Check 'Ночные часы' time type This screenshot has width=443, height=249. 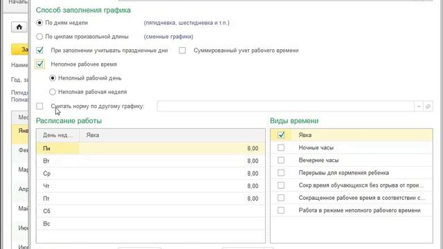pos(281,147)
